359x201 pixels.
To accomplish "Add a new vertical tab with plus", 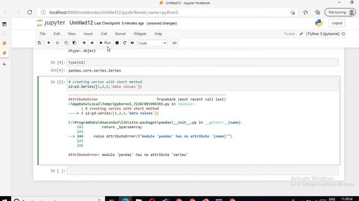I will pyautogui.click(x=4, y=64).
